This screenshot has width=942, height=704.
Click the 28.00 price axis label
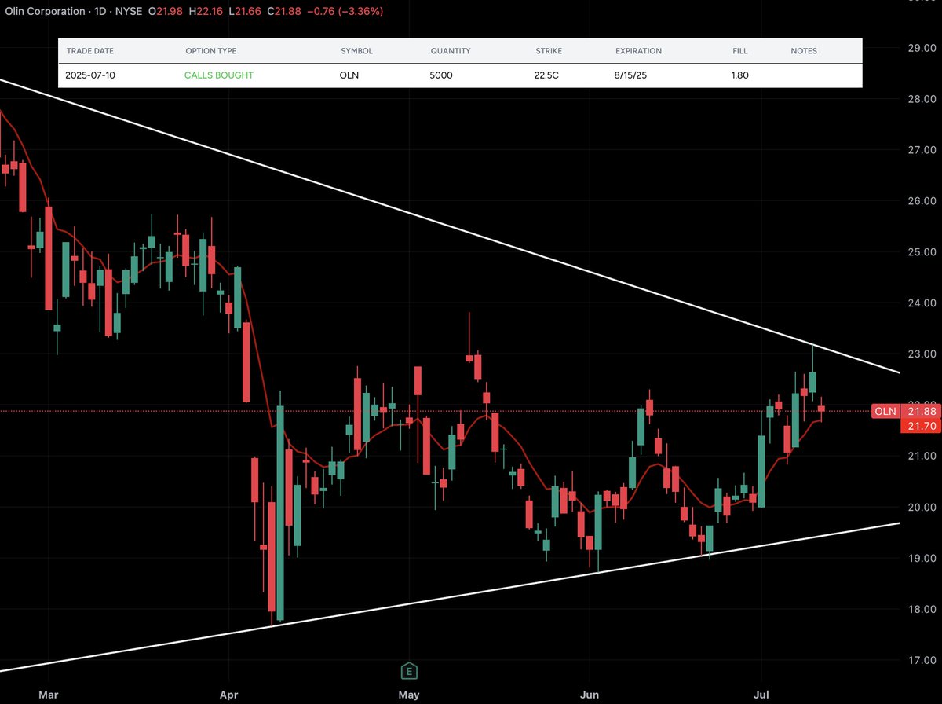tap(920, 99)
